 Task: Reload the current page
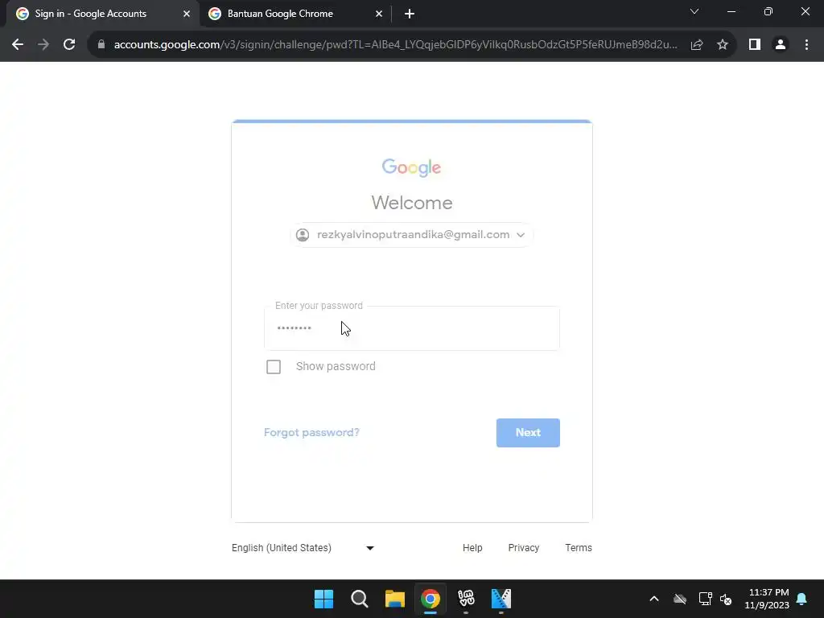point(69,45)
